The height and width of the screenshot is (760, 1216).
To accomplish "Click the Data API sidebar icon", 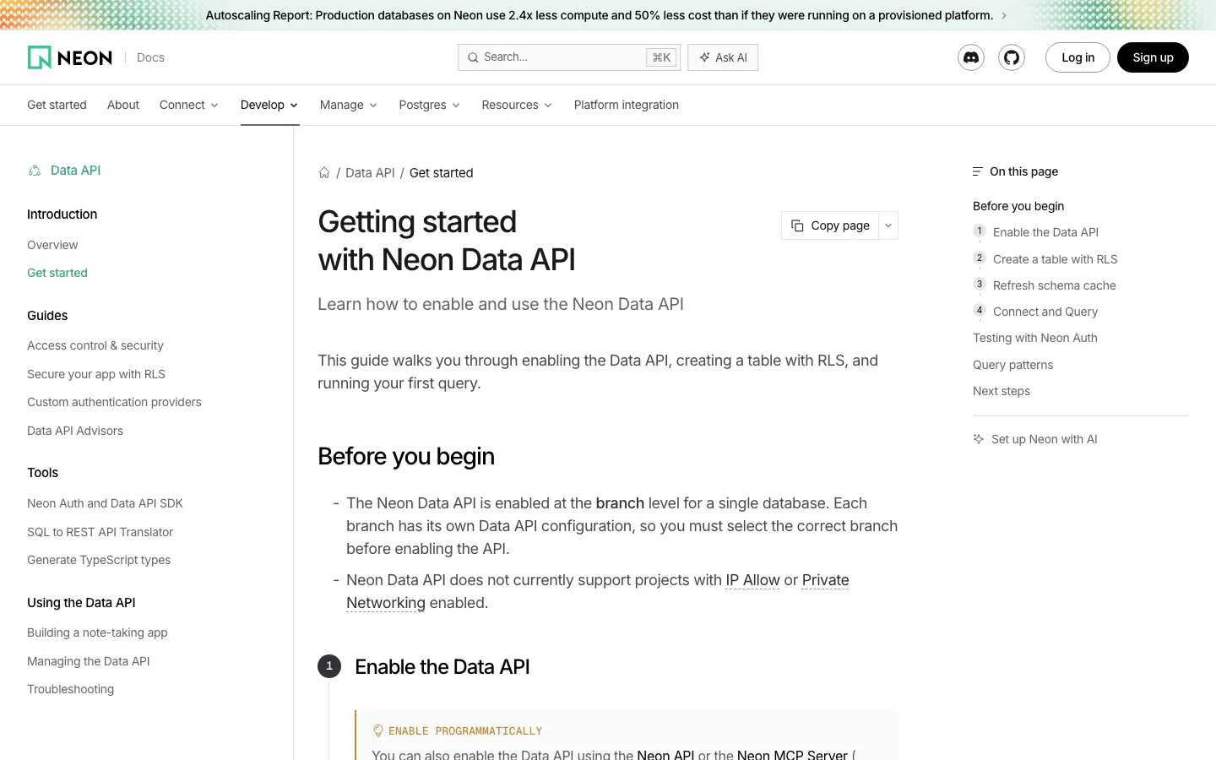I will [35, 171].
